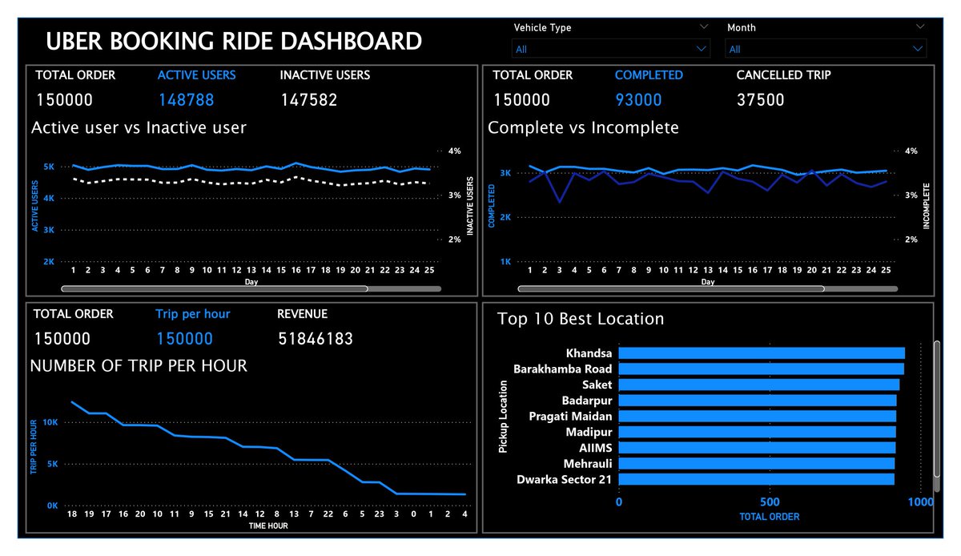Select the Khandsa bar
This screenshot has width=961, height=556.
(x=762, y=353)
